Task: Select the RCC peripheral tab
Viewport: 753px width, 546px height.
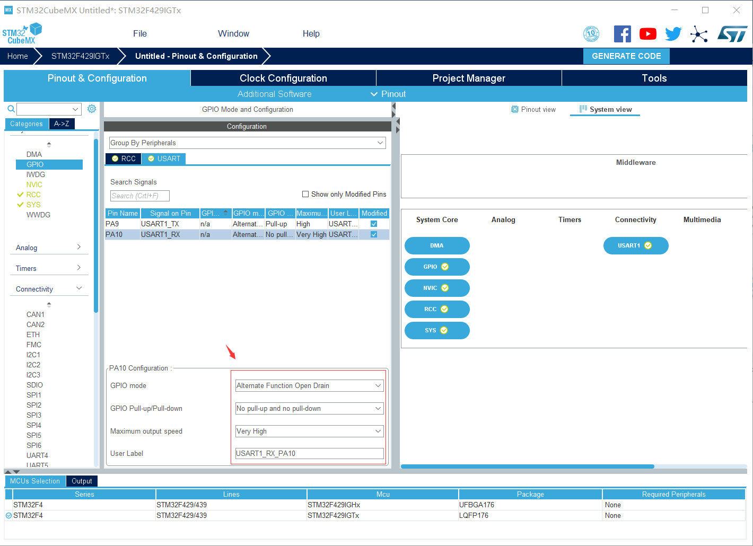Action: [124, 158]
